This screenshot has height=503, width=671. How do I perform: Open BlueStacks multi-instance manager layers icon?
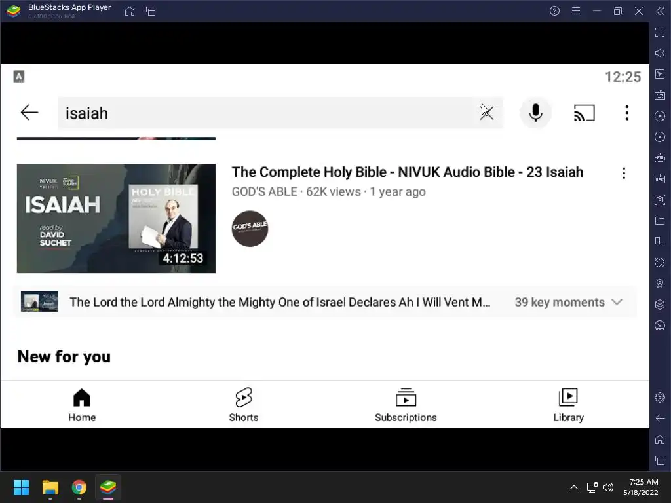(660, 305)
